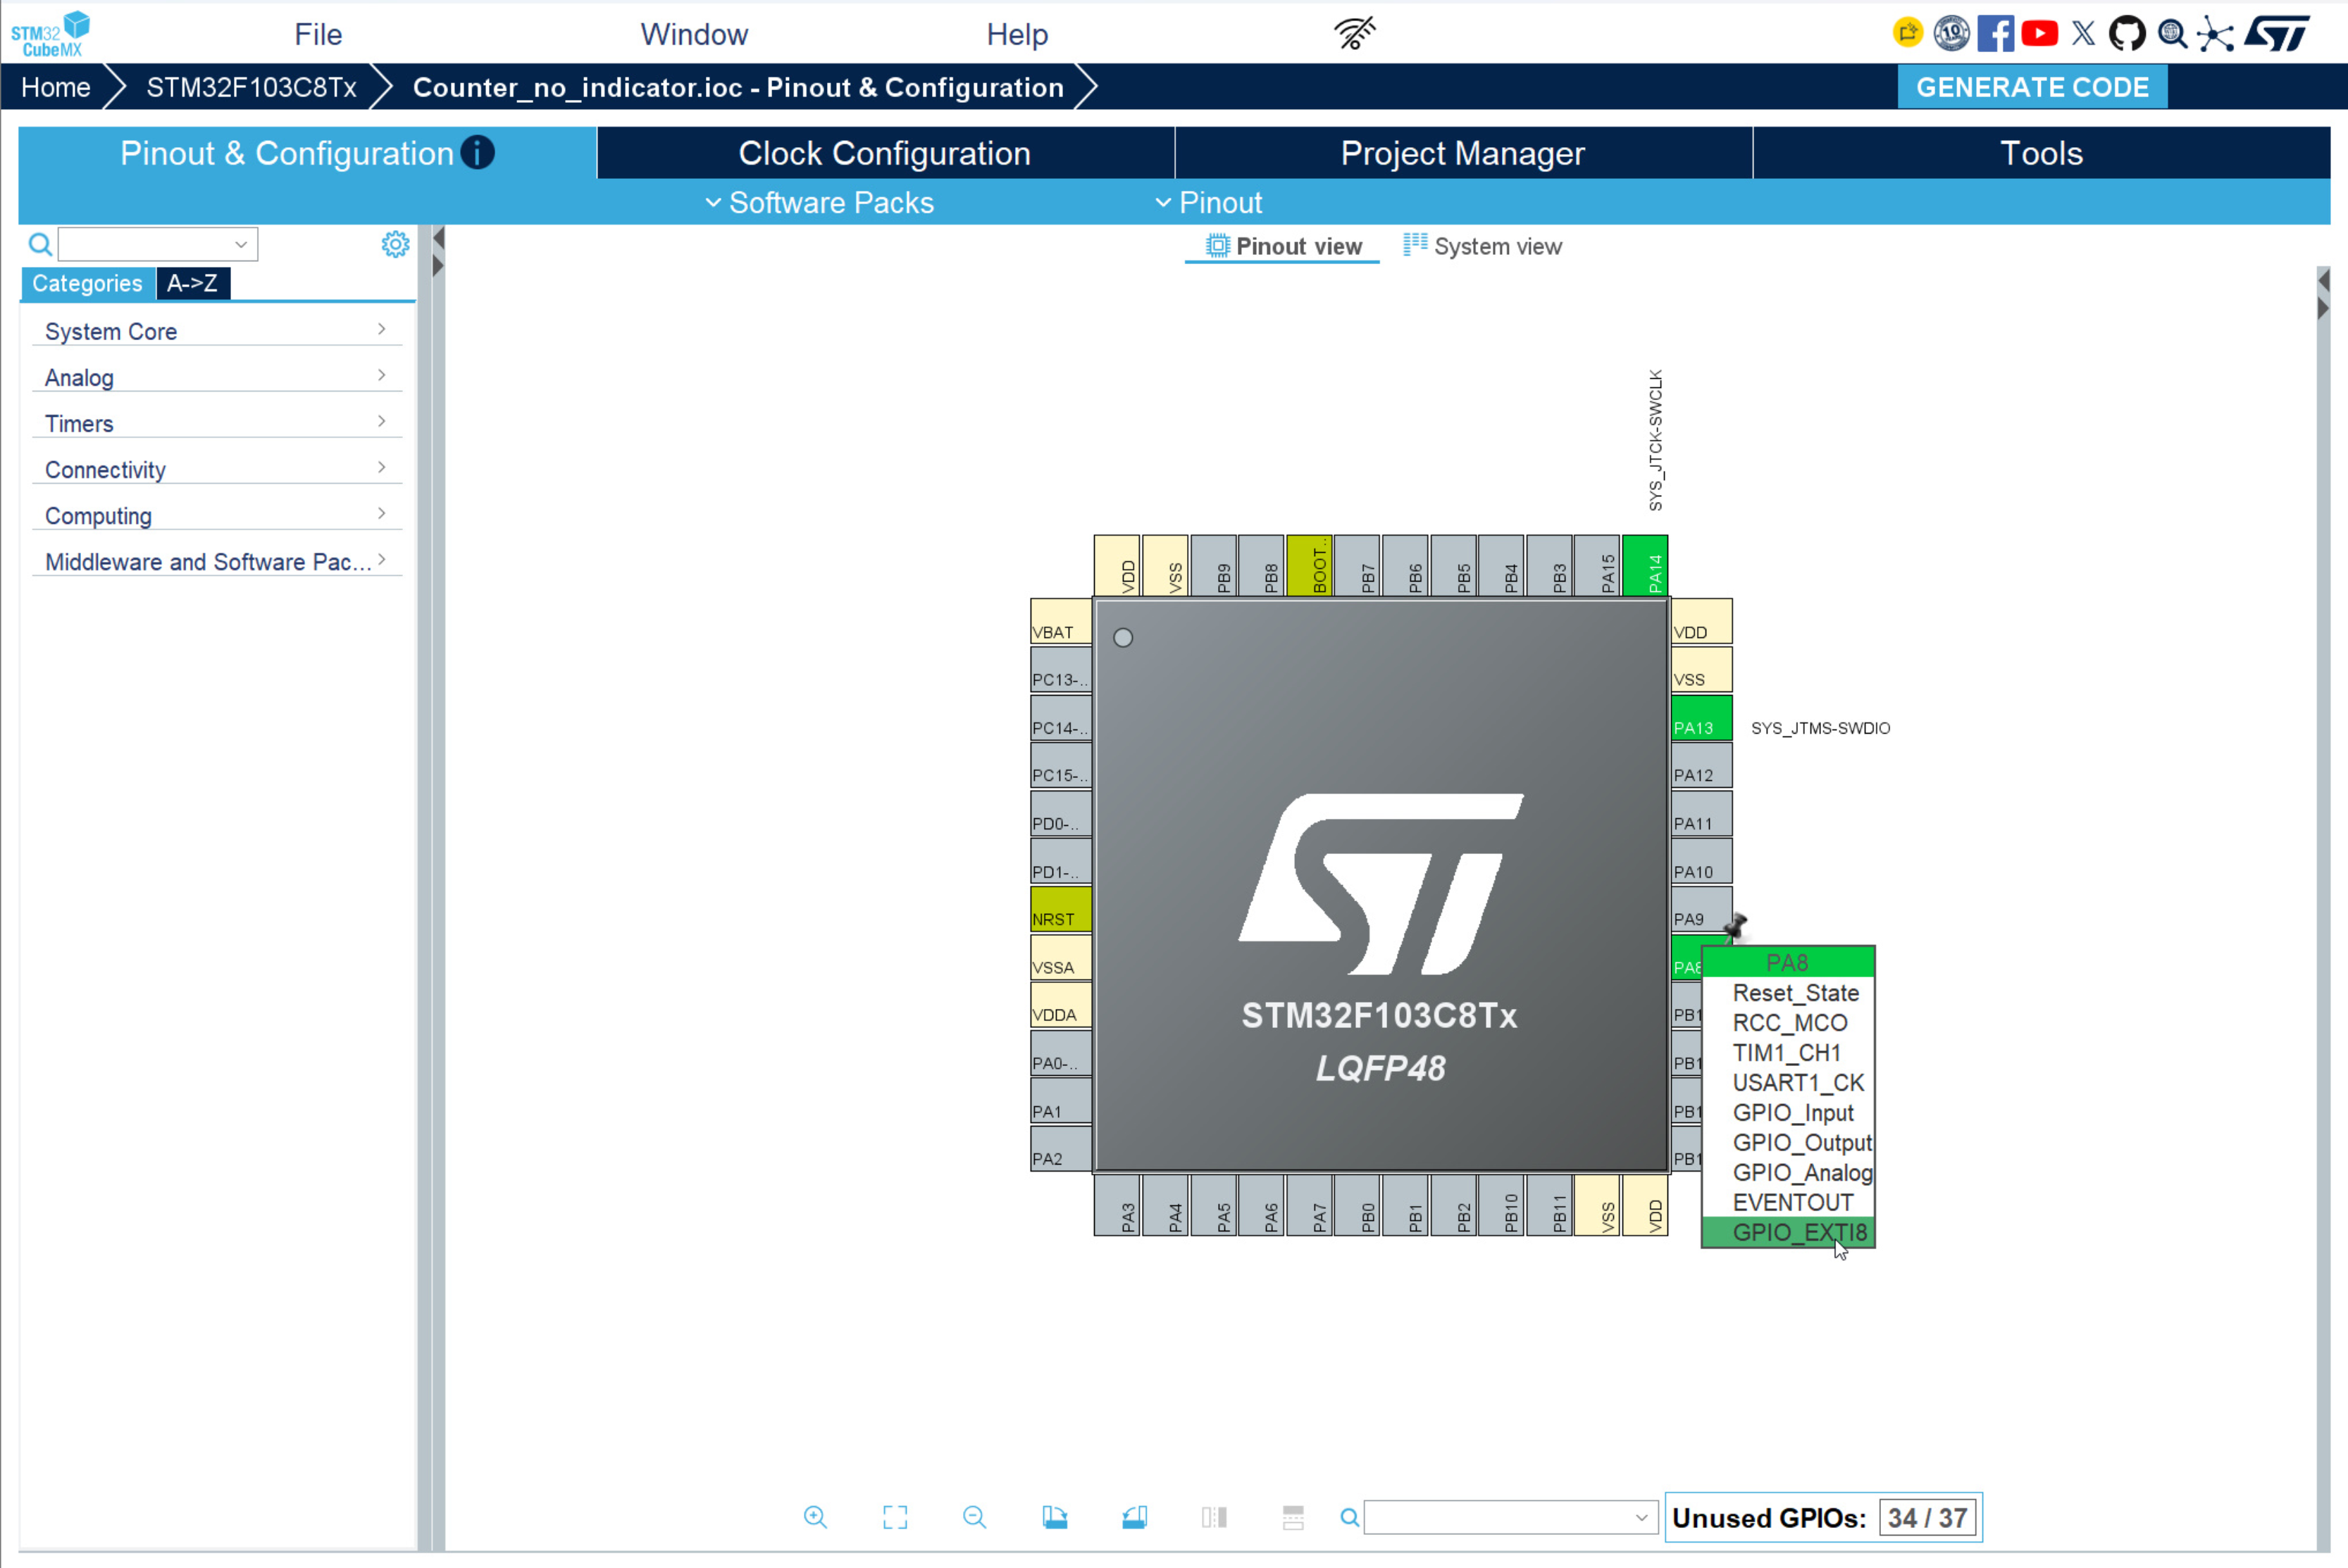Rotate the chip view clockwise
The height and width of the screenshot is (1568, 2348).
coord(1055,1517)
